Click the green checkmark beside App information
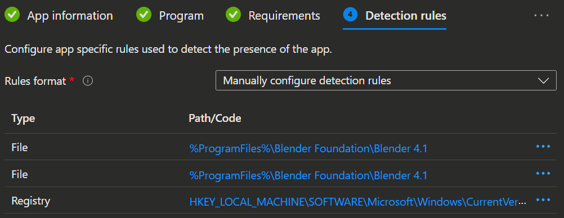Image resolution: width=564 pixels, height=218 pixels. 13,15
